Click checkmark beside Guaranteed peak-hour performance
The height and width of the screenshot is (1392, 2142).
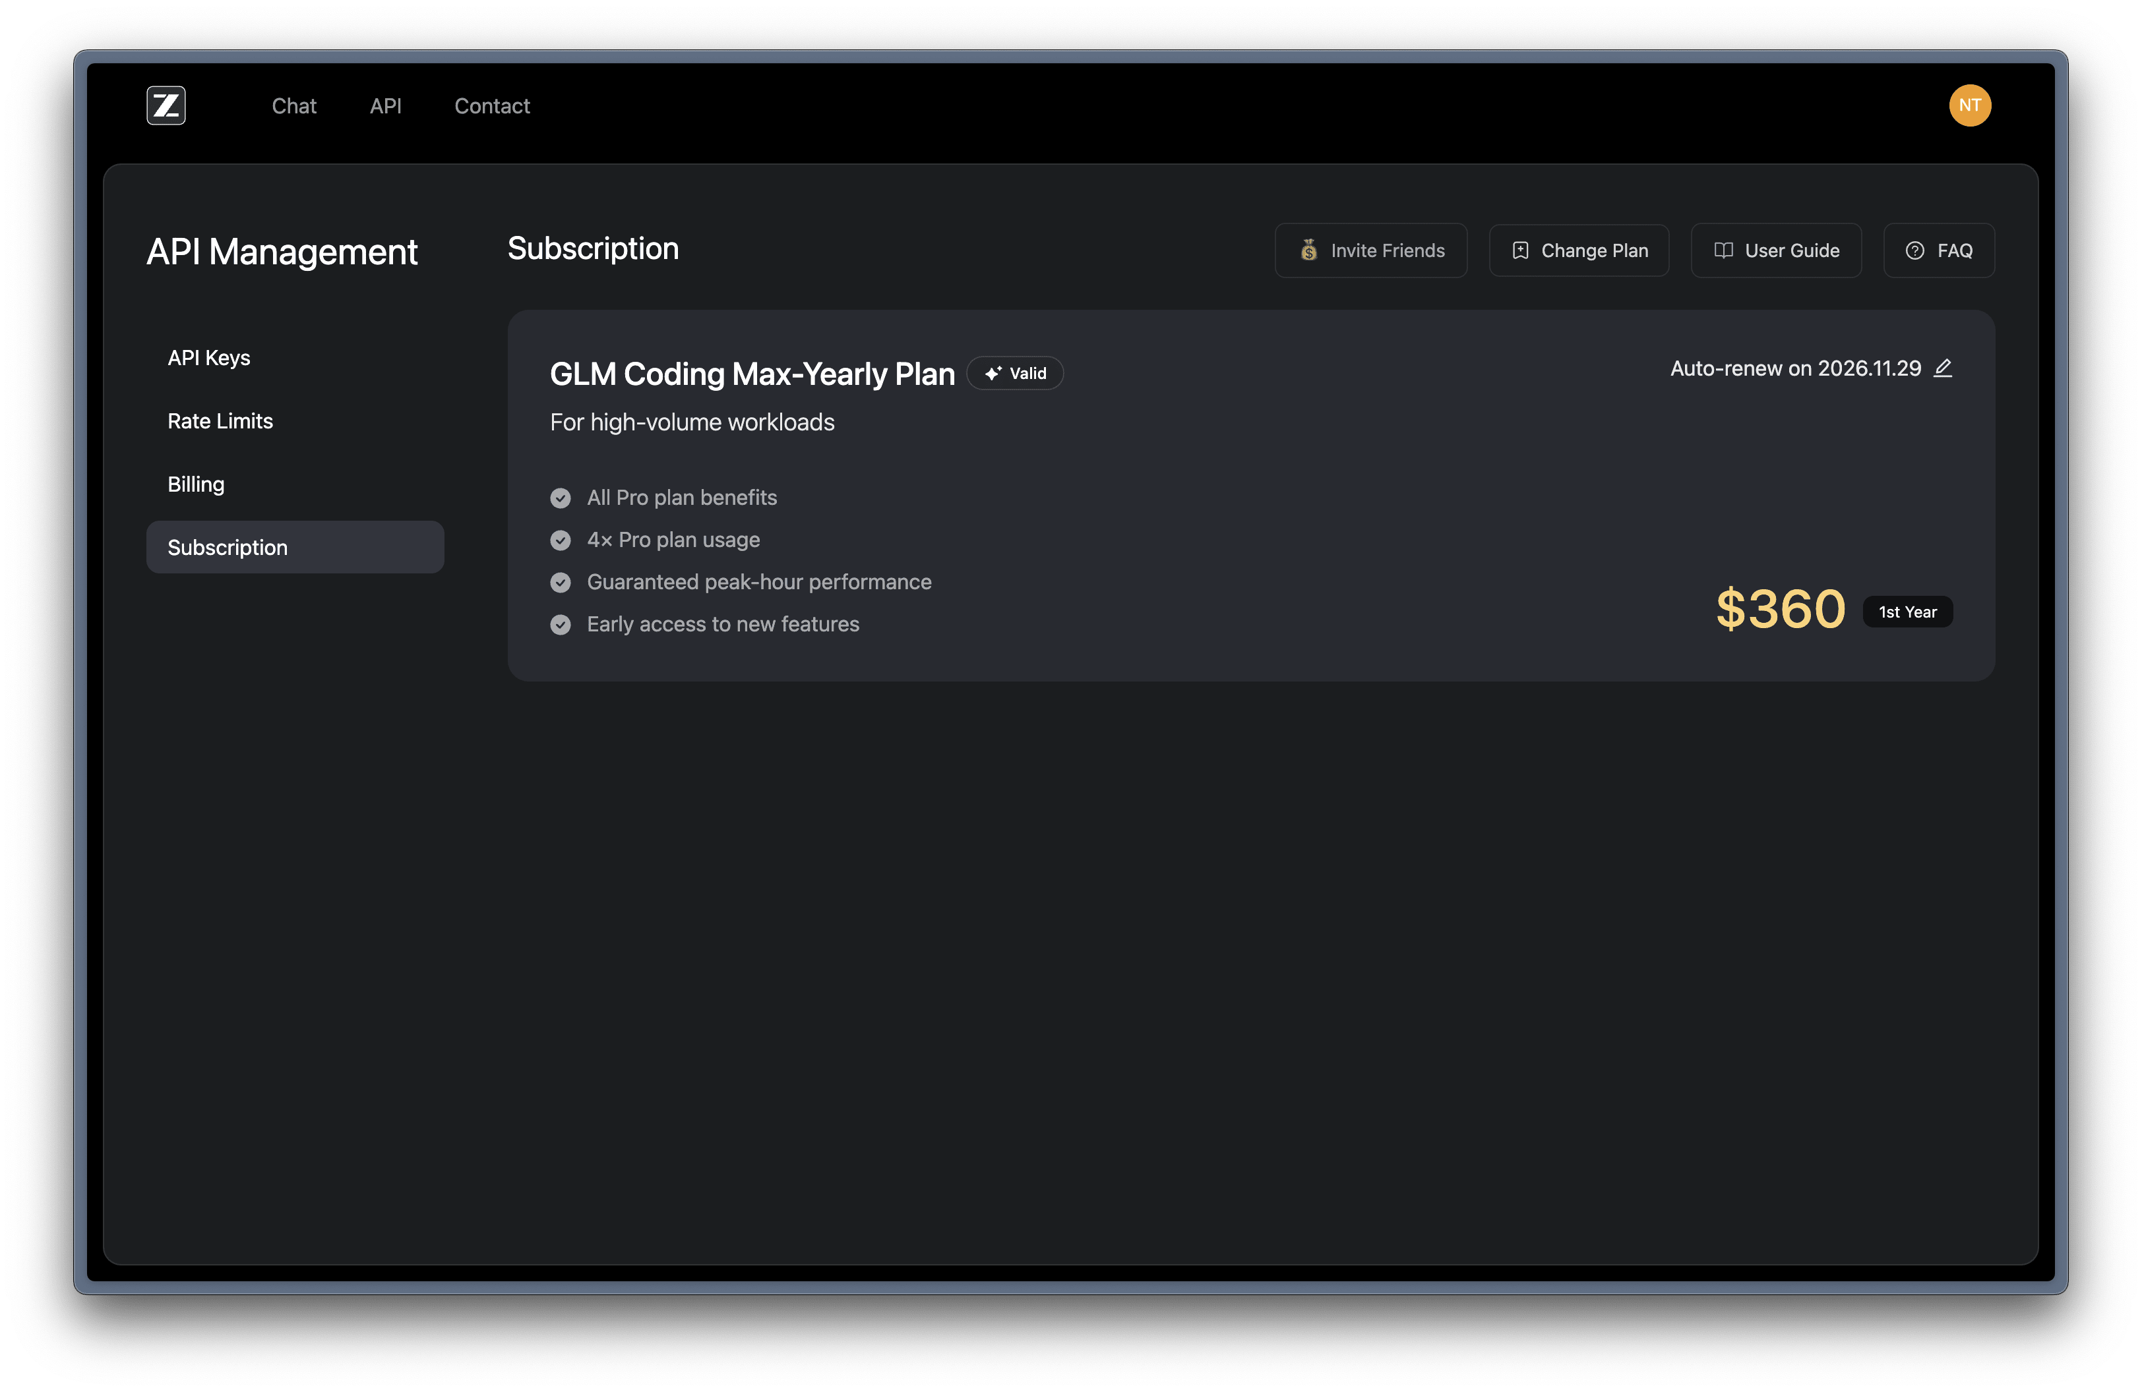pyautogui.click(x=561, y=583)
